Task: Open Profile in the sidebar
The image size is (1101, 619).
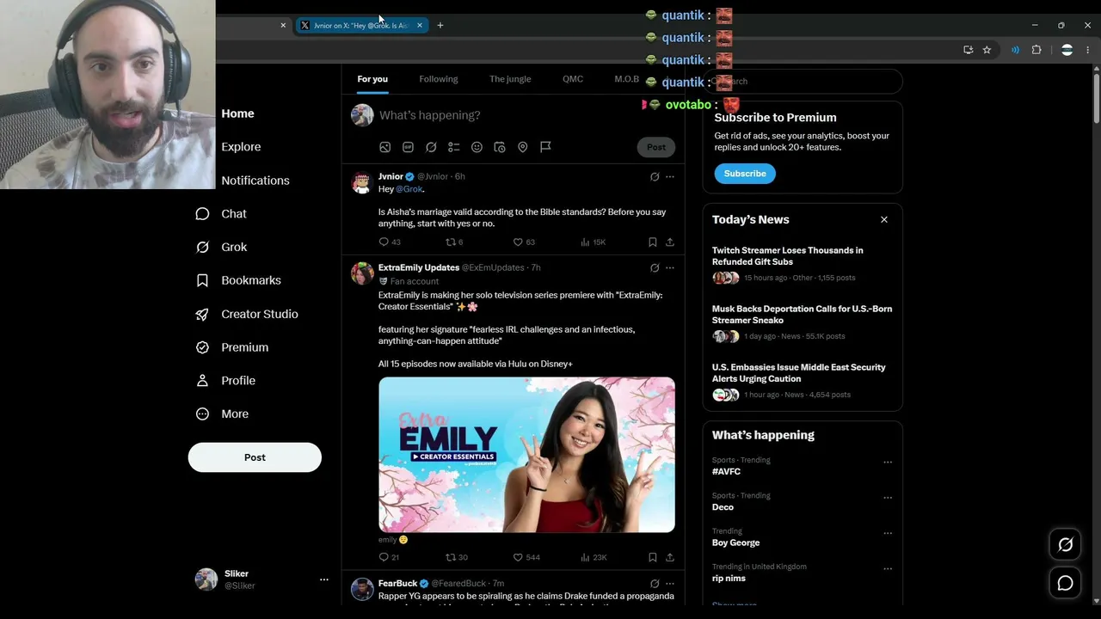Action: click(225, 381)
